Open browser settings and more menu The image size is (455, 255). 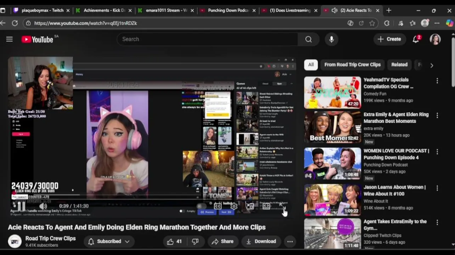click(x=437, y=23)
